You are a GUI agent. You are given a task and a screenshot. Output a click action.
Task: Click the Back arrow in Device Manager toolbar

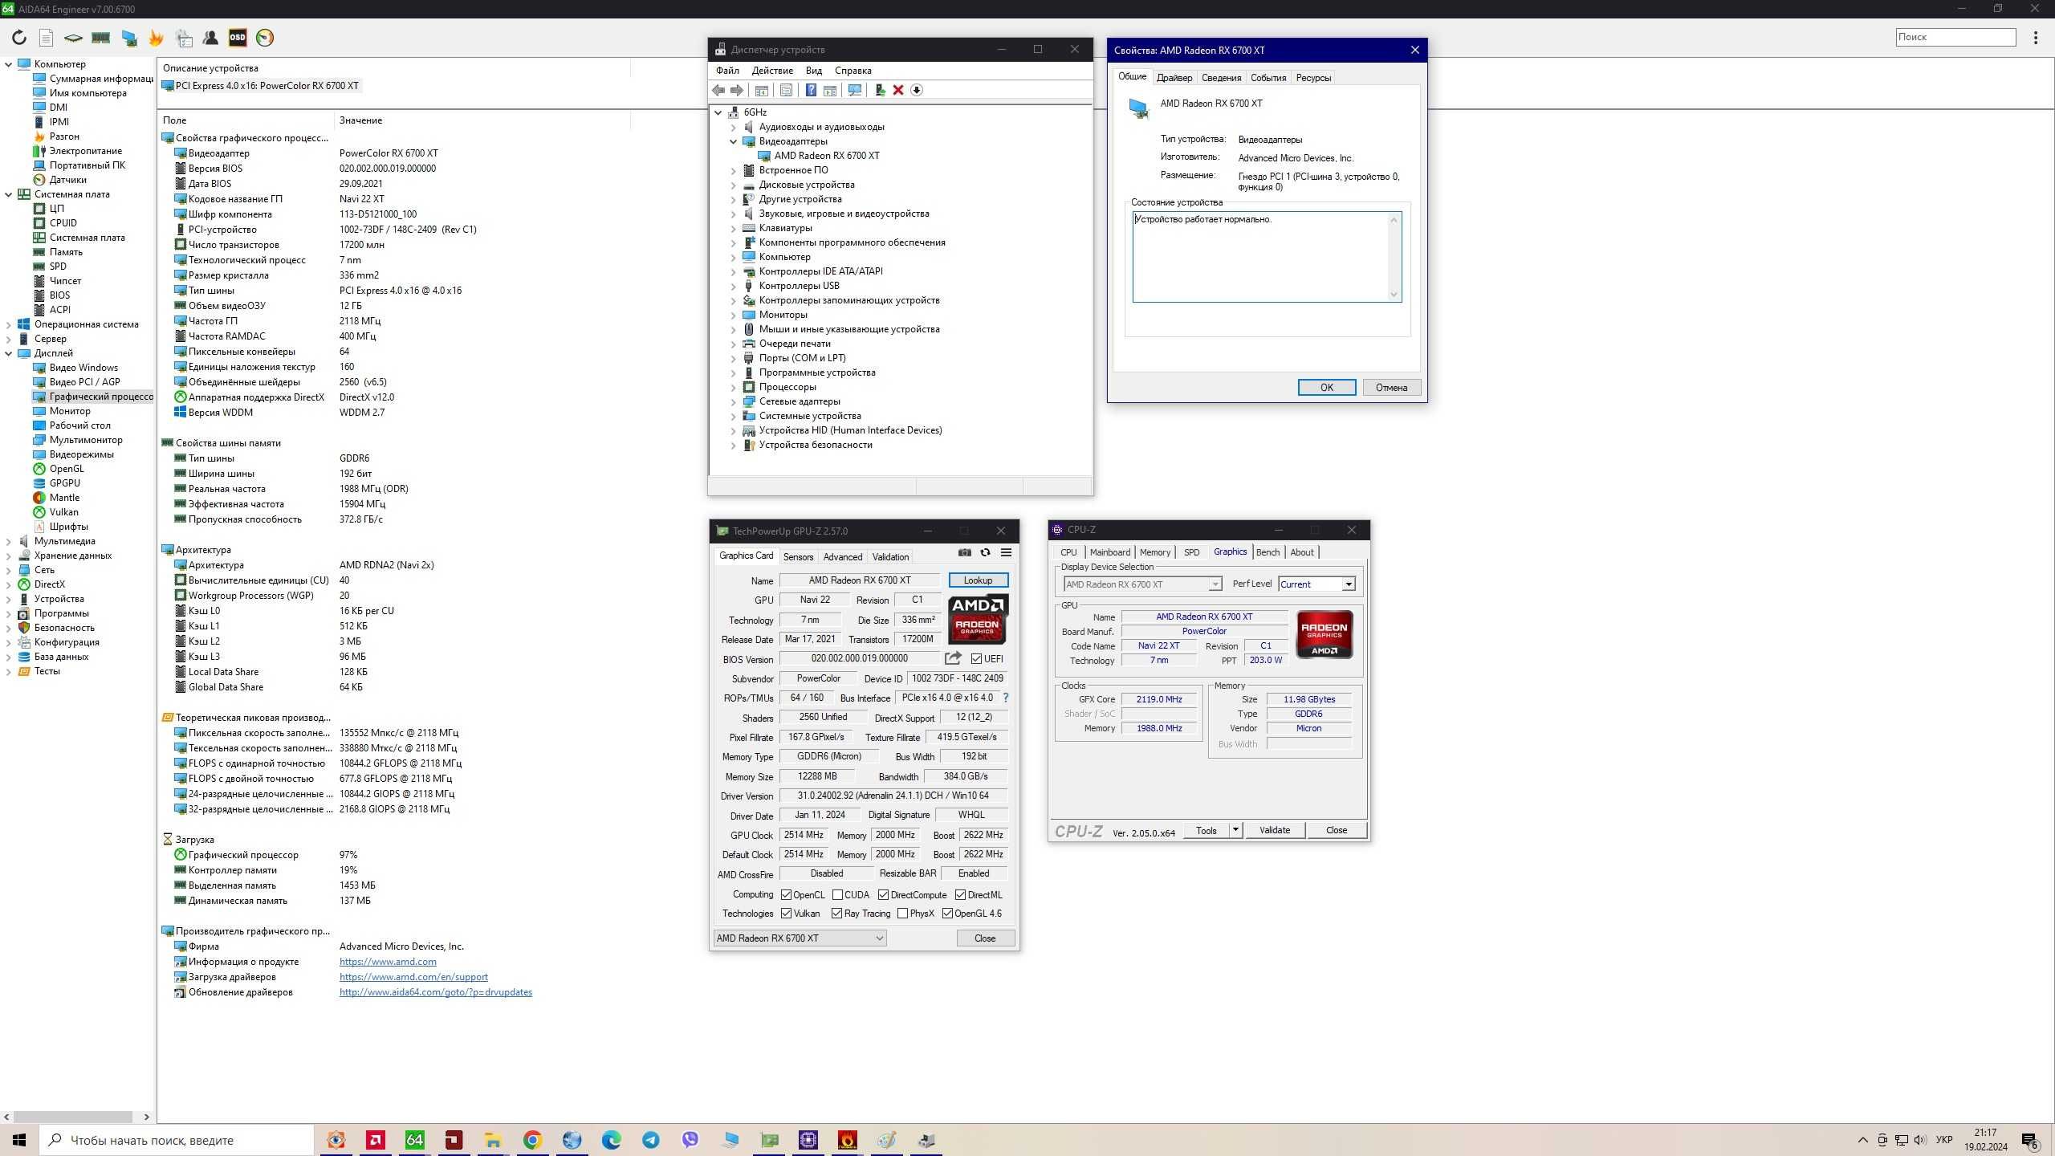(x=719, y=90)
